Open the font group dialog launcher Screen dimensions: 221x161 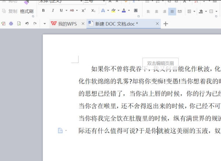(138, 16)
